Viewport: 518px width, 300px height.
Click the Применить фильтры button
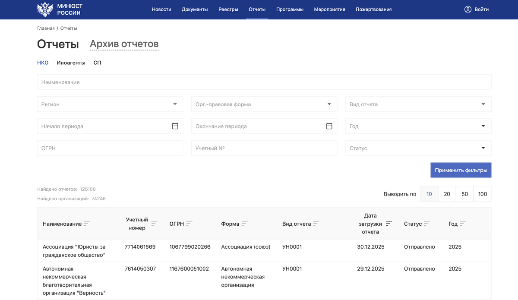[x=461, y=170]
